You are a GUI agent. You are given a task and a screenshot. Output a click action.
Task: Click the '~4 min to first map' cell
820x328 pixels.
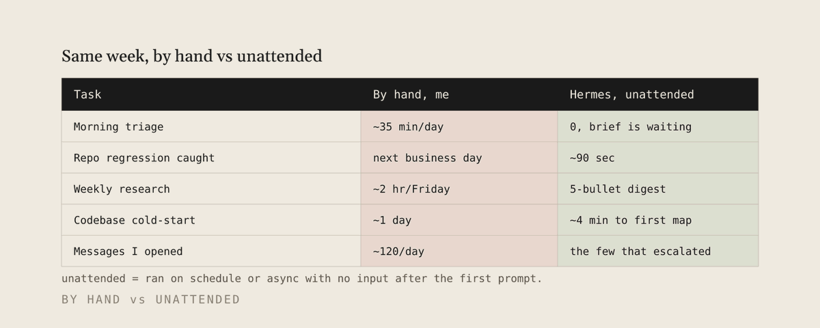pyautogui.click(x=658, y=220)
